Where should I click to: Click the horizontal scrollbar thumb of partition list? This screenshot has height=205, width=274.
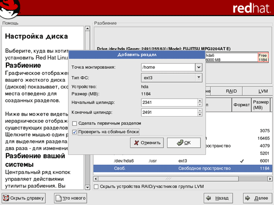168,179
